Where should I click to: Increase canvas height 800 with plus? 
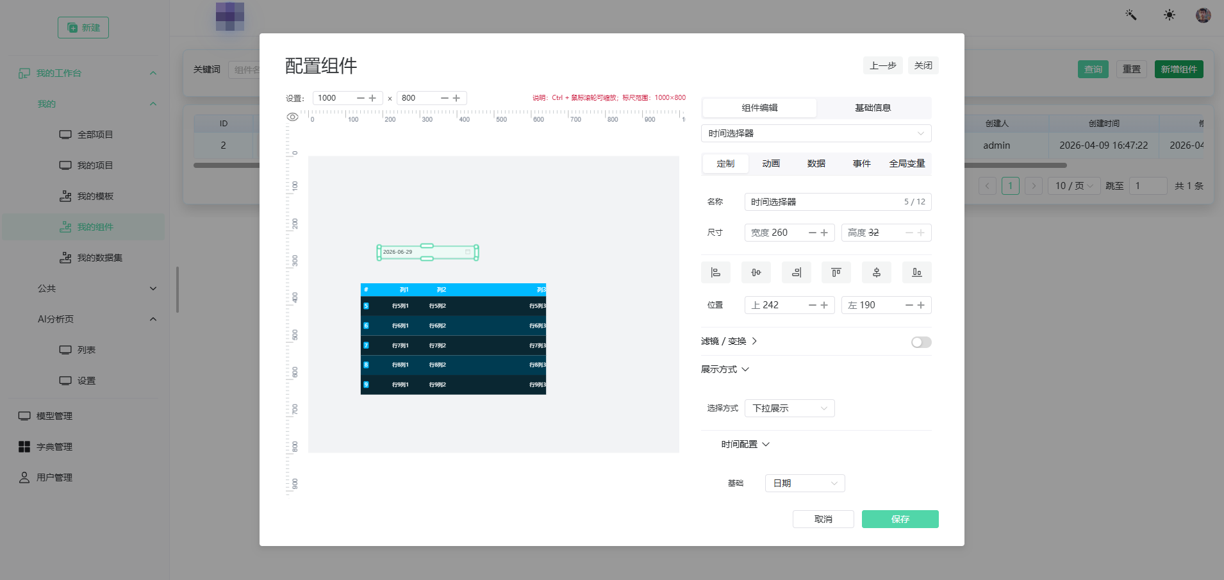456,98
